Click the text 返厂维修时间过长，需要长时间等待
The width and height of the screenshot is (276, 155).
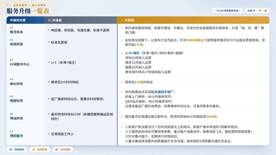tap(78, 99)
